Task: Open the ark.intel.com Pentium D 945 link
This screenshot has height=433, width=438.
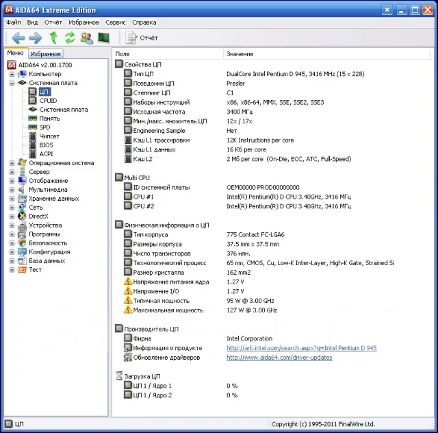Action: pos(301,348)
